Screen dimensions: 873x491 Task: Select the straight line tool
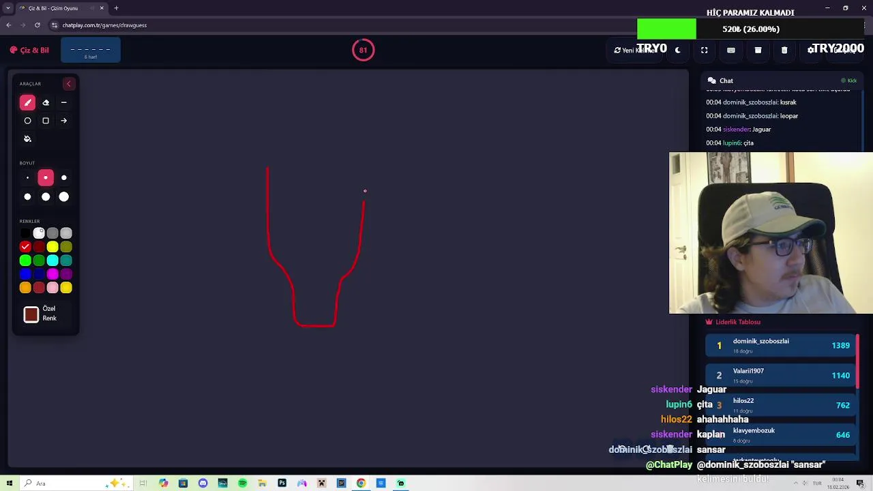click(x=64, y=102)
